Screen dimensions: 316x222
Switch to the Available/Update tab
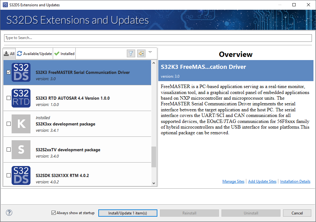34,53
